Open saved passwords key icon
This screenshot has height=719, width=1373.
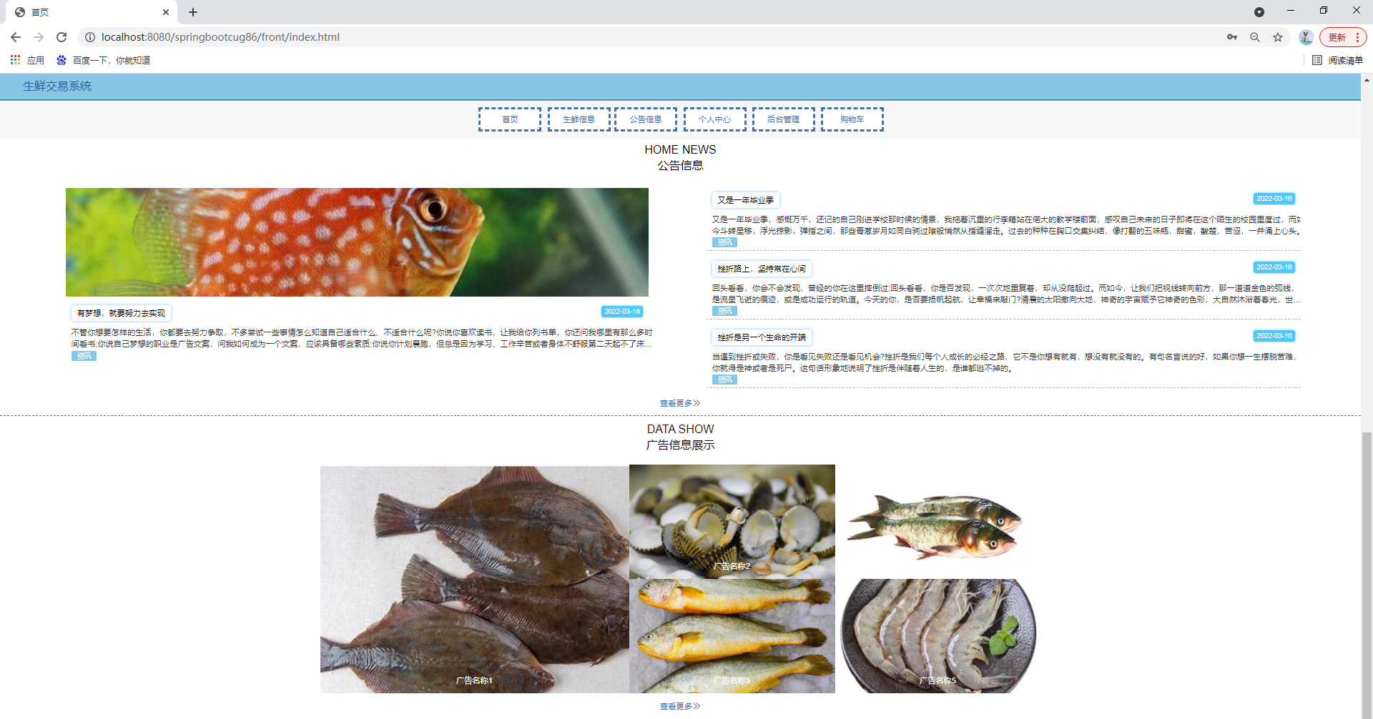point(1232,37)
